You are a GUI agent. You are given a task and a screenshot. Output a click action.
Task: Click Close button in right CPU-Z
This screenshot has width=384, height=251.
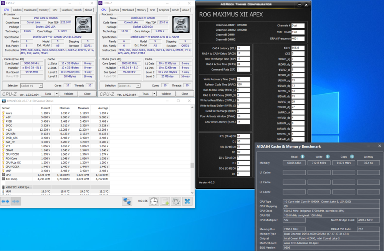click(185, 94)
